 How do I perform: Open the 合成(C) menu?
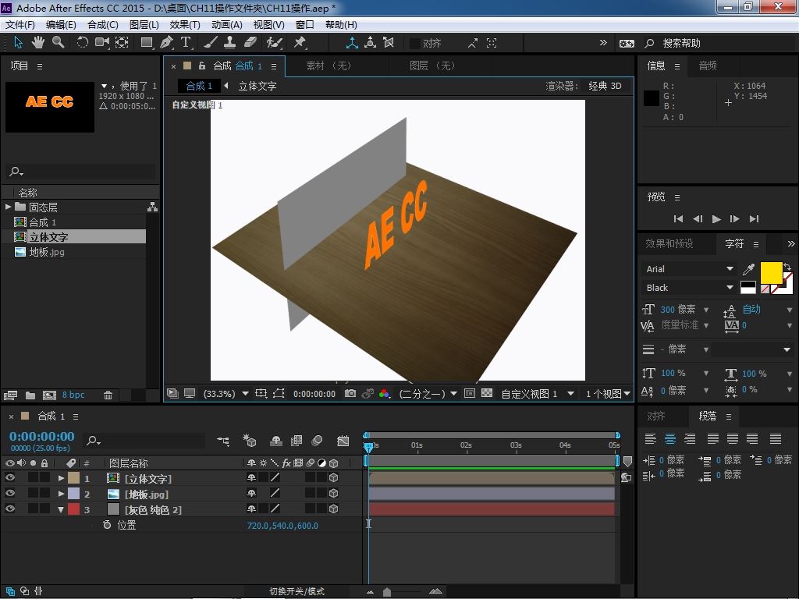(102, 25)
